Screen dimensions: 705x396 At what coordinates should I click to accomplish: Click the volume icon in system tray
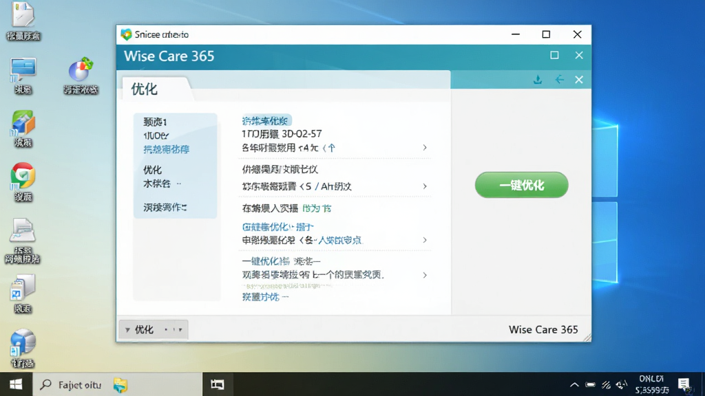point(622,385)
